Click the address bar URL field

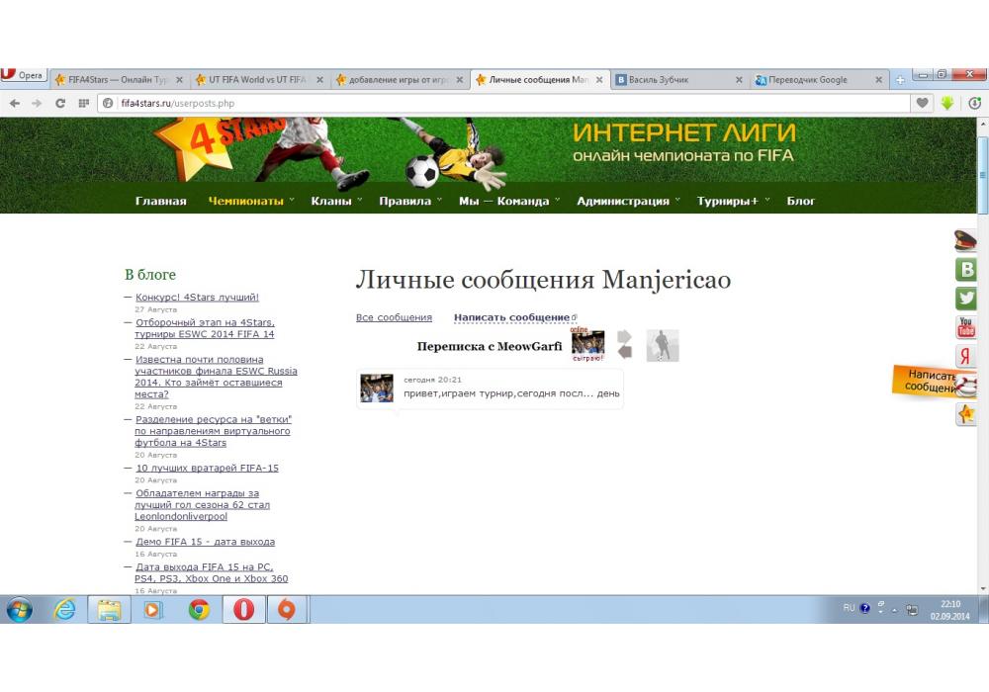click(494, 103)
